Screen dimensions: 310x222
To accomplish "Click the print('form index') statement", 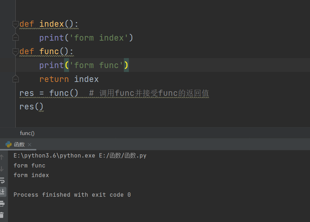I will pyautogui.click(x=86, y=38).
